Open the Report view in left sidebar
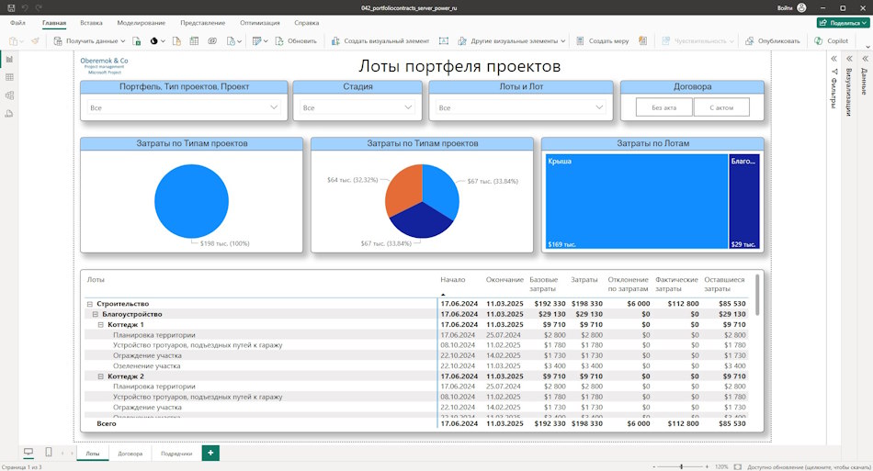This screenshot has width=873, height=471. [9, 59]
